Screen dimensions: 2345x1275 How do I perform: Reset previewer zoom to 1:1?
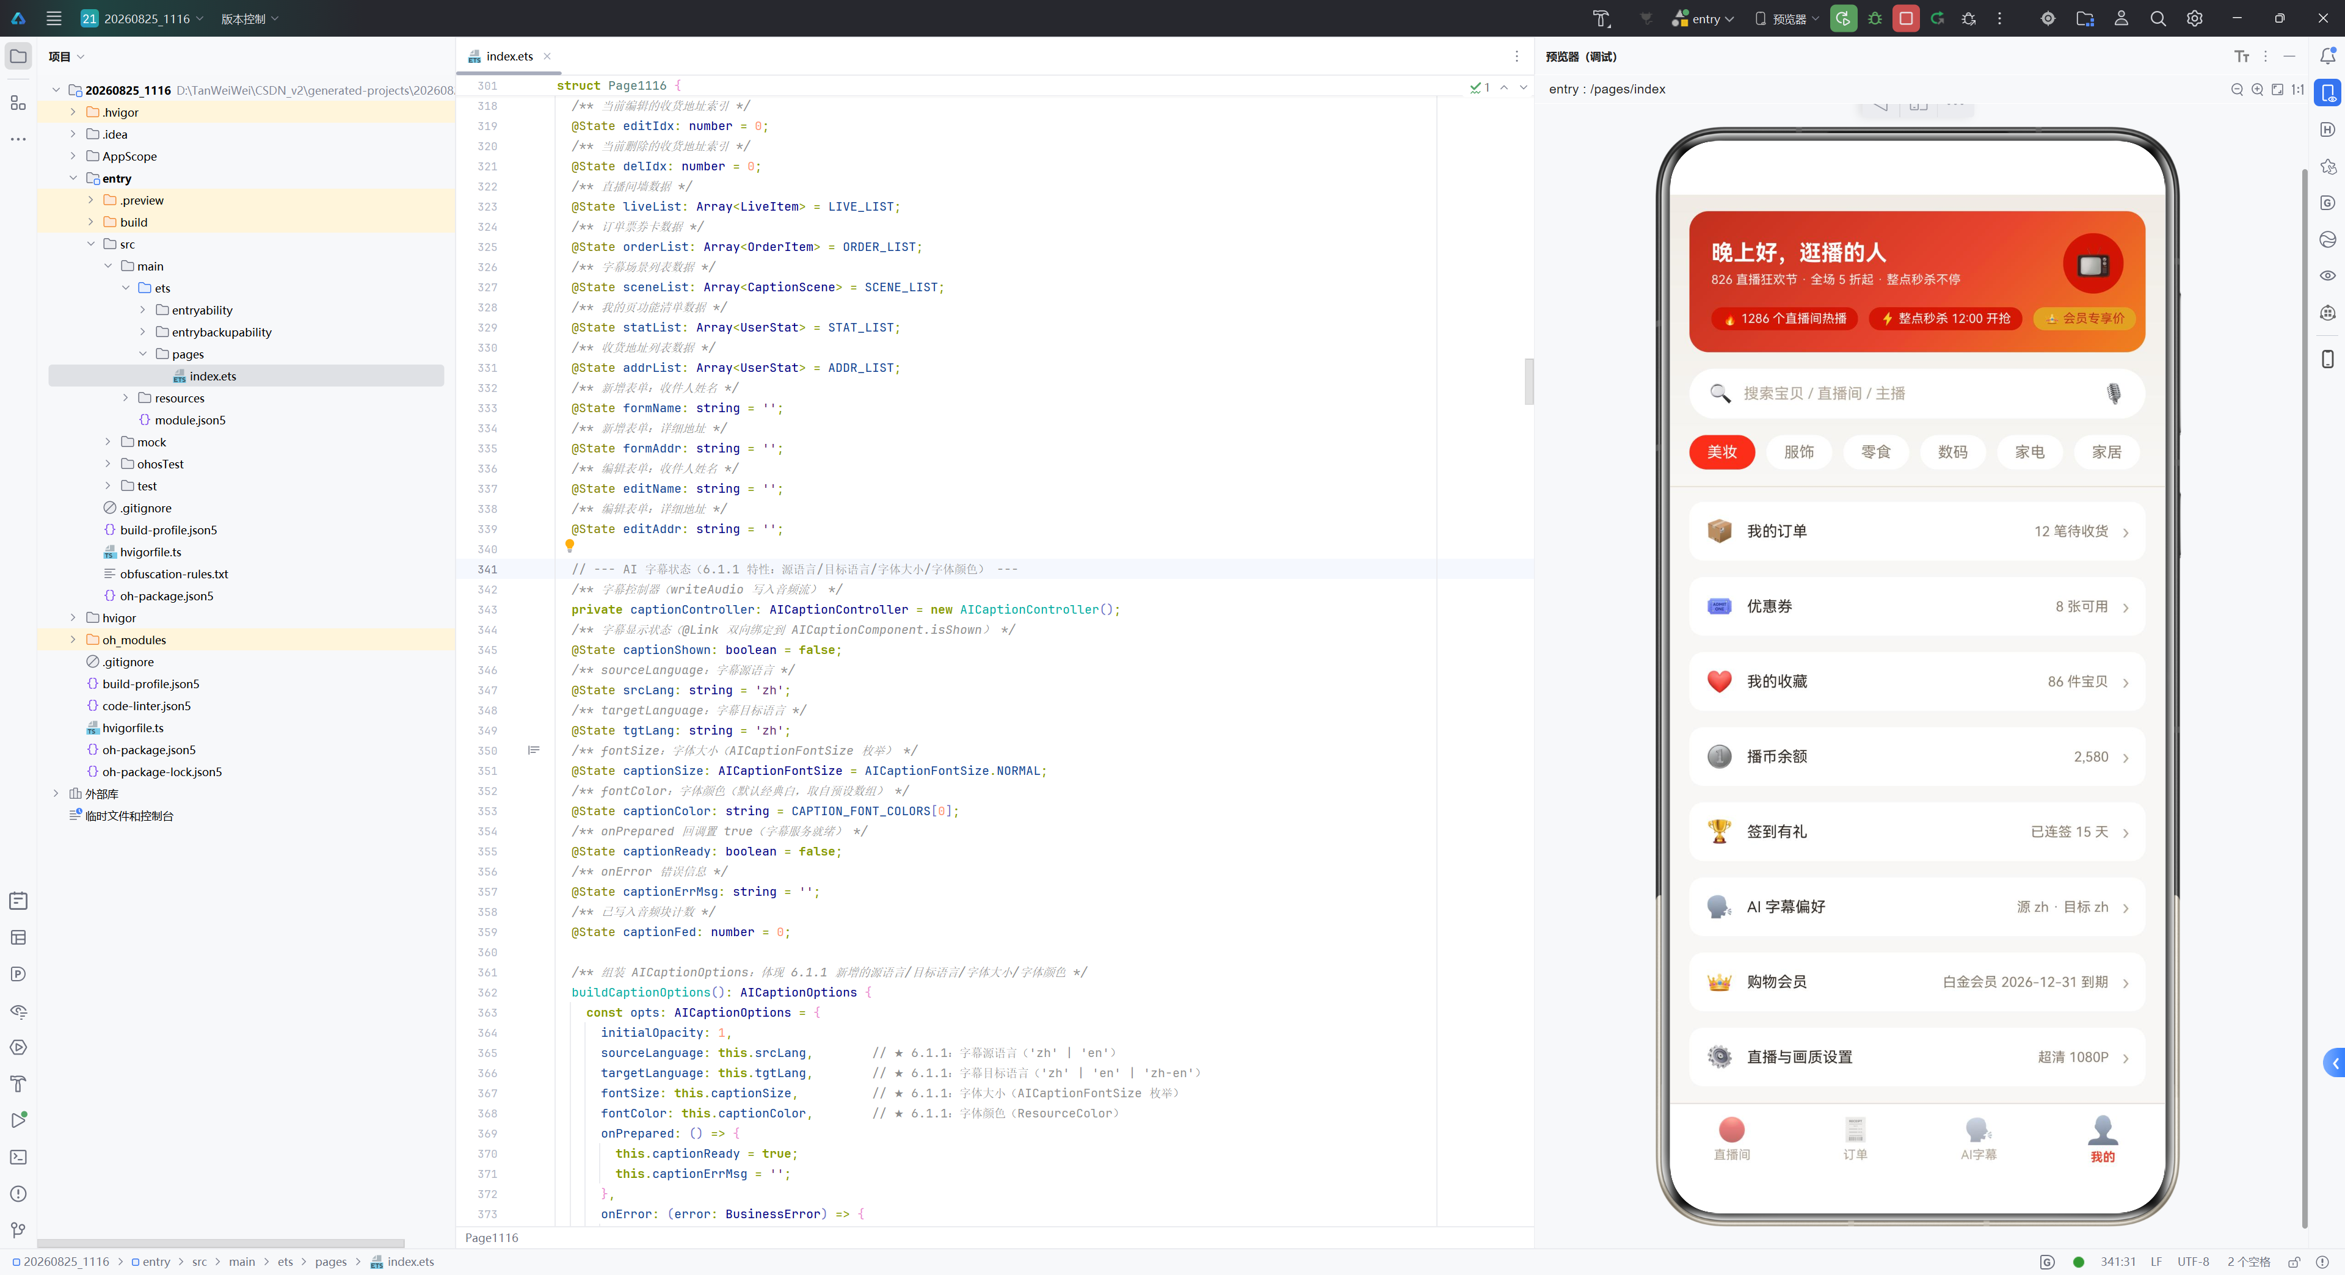point(2297,89)
